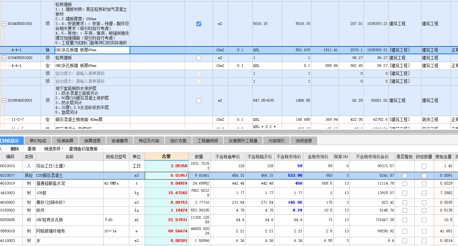Image resolution: width=458 pixels, height=246 pixels.
Task: Switch to the 单价构成 tab
Action: (x=38, y=141)
